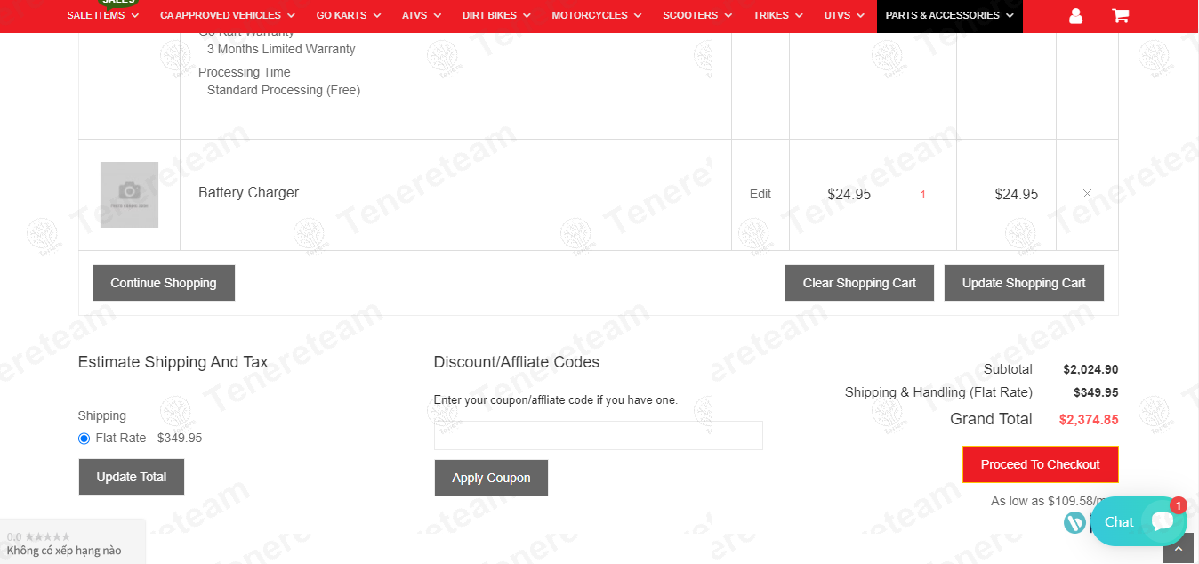Click the Estimate Shipping And Tax heading
The image size is (1199, 564).
[x=173, y=362]
